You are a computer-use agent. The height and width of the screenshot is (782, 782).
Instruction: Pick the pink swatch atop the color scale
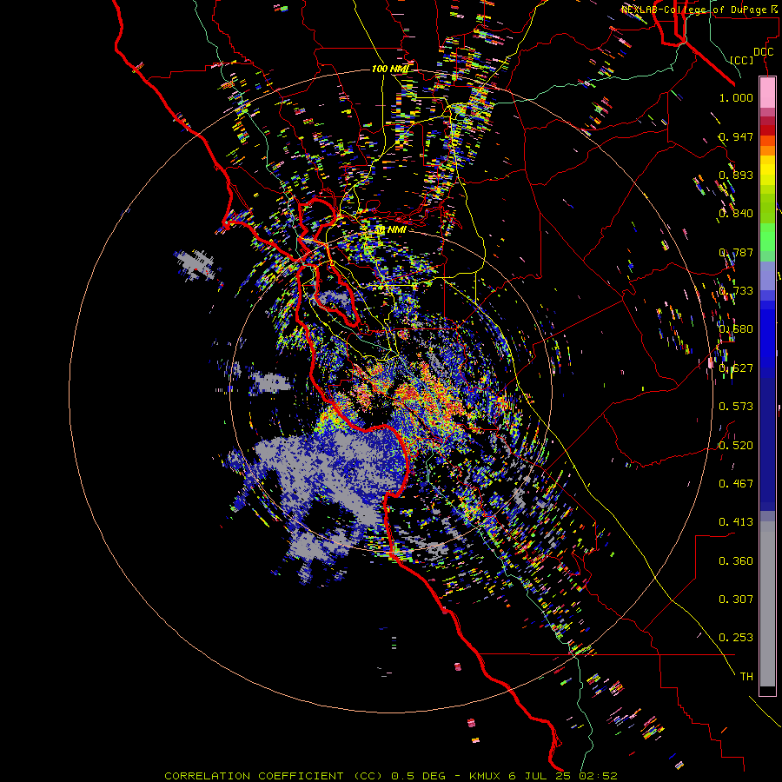tap(767, 92)
